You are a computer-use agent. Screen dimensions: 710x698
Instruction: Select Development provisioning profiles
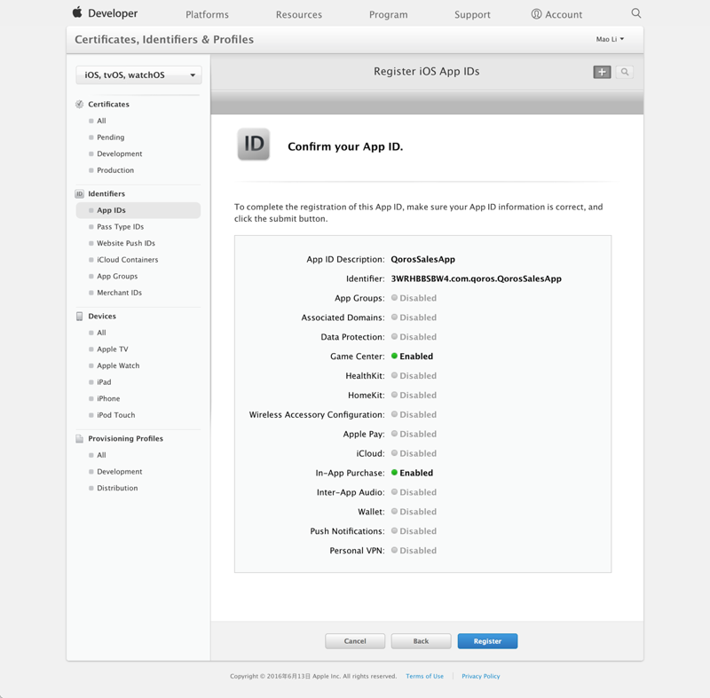120,471
